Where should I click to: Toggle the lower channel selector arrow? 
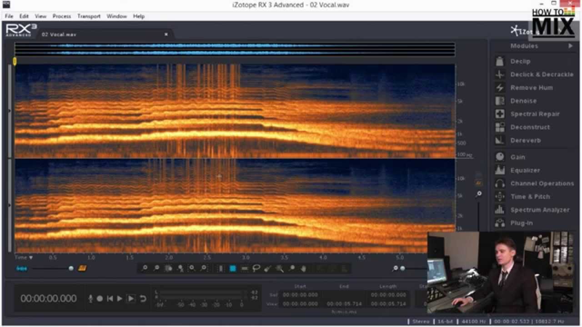coord(10,205)
